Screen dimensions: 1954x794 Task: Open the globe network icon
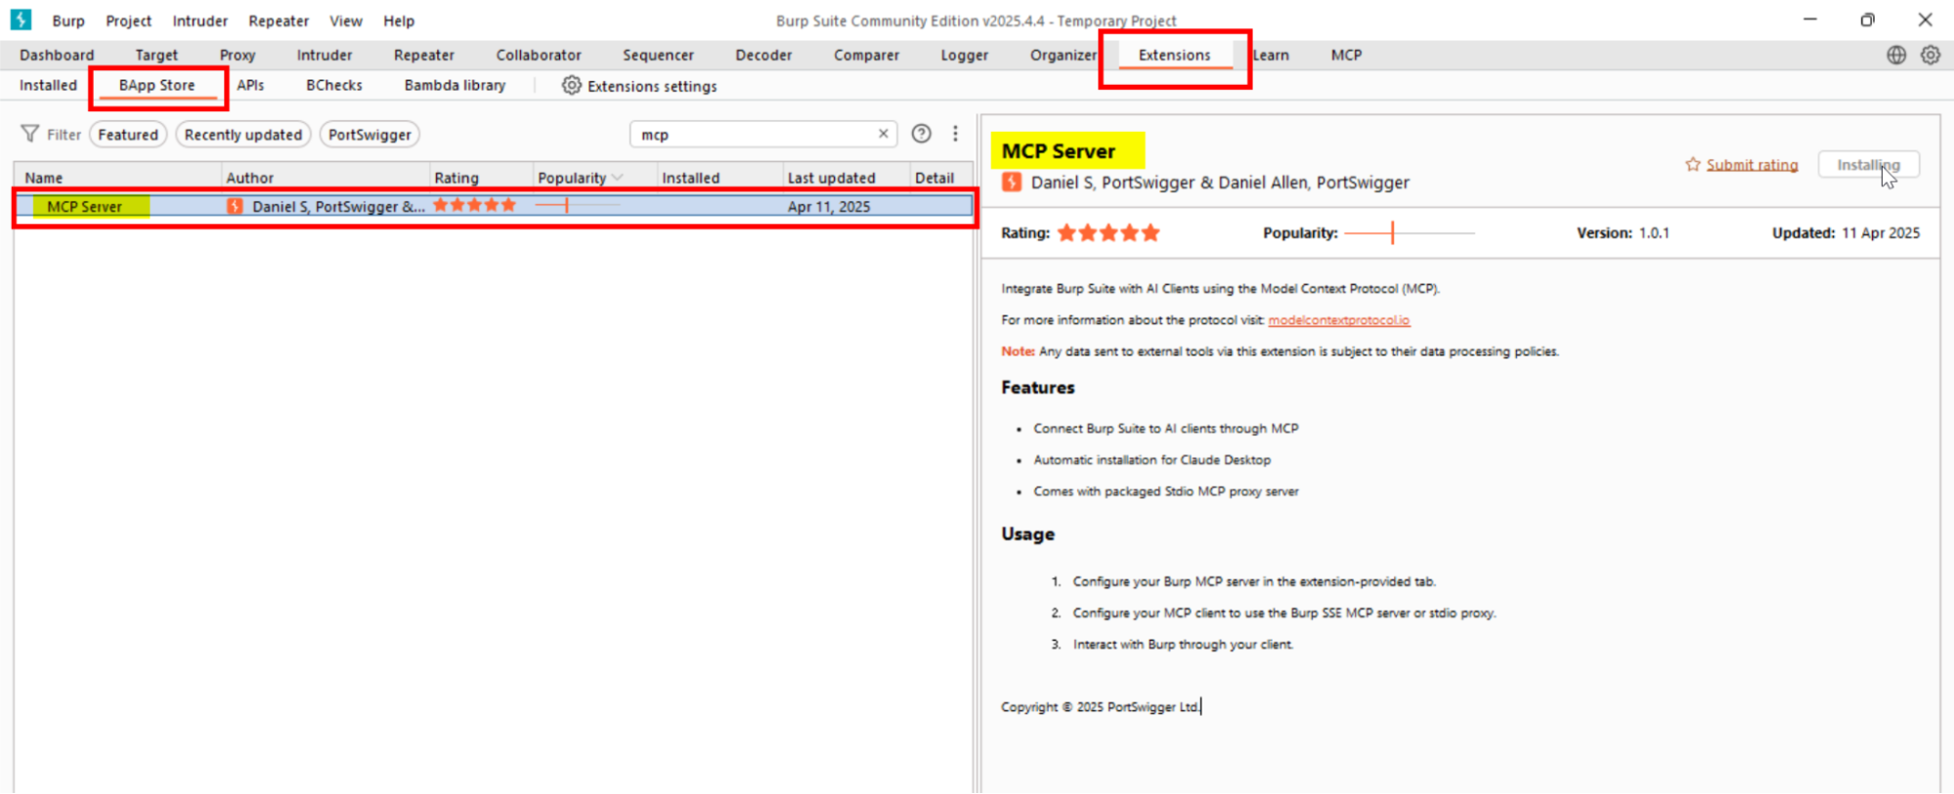point(1896,55)
